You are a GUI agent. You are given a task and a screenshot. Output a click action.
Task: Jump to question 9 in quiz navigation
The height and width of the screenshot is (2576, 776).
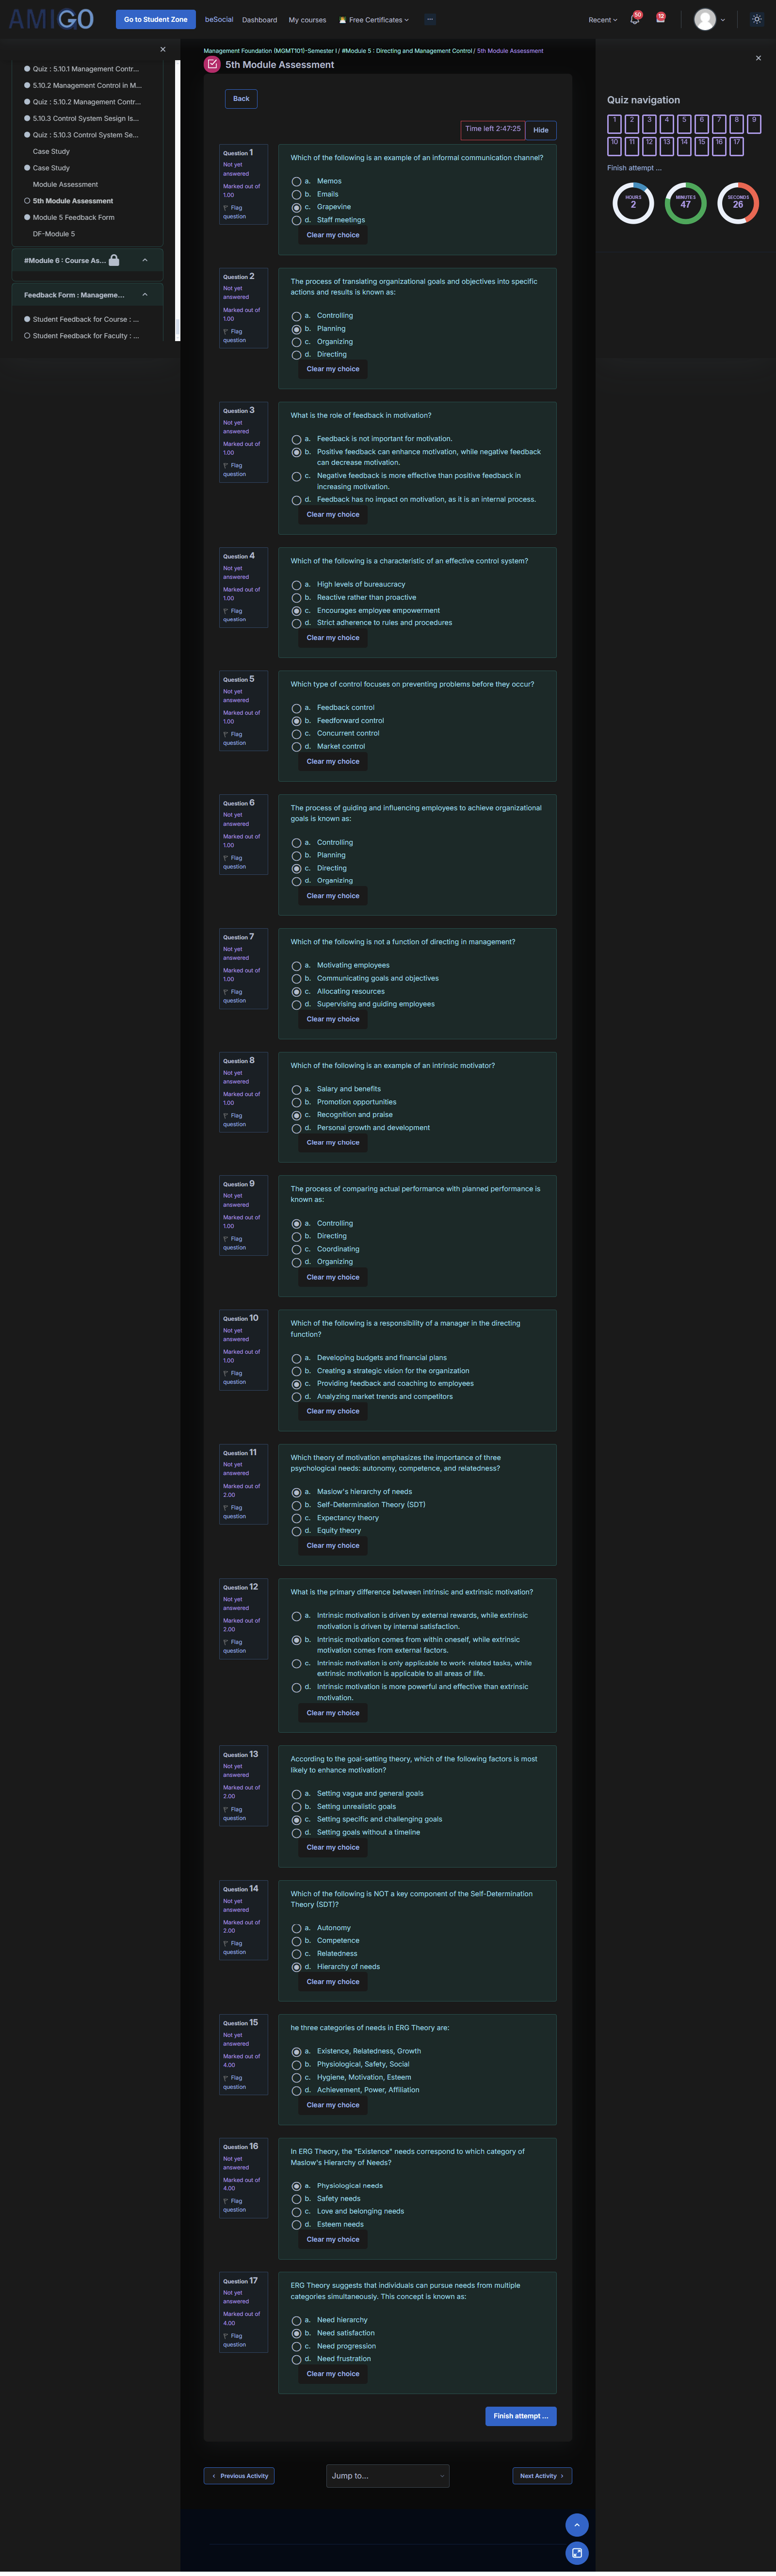754,124
